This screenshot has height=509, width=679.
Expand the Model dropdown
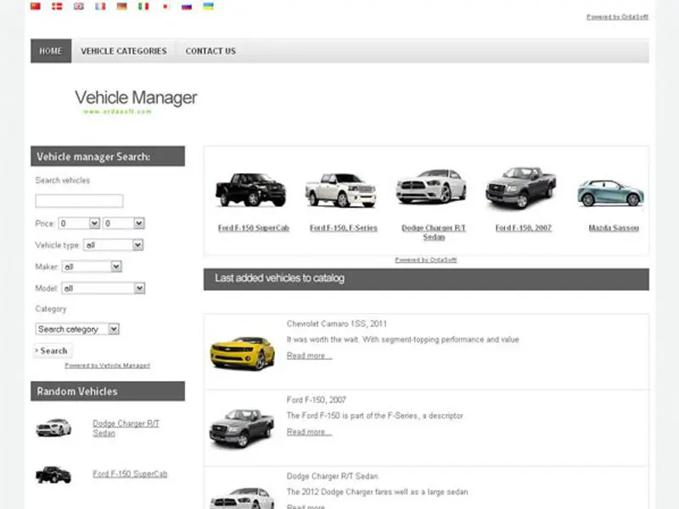coord(103,288)
